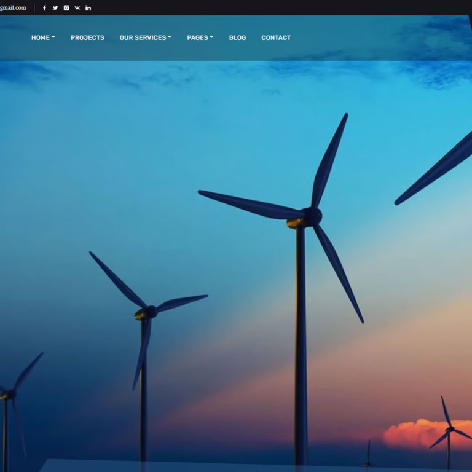Open the Facebook social icon
Image resolution: width=472 pixels, height=472 pixels.
44,8
